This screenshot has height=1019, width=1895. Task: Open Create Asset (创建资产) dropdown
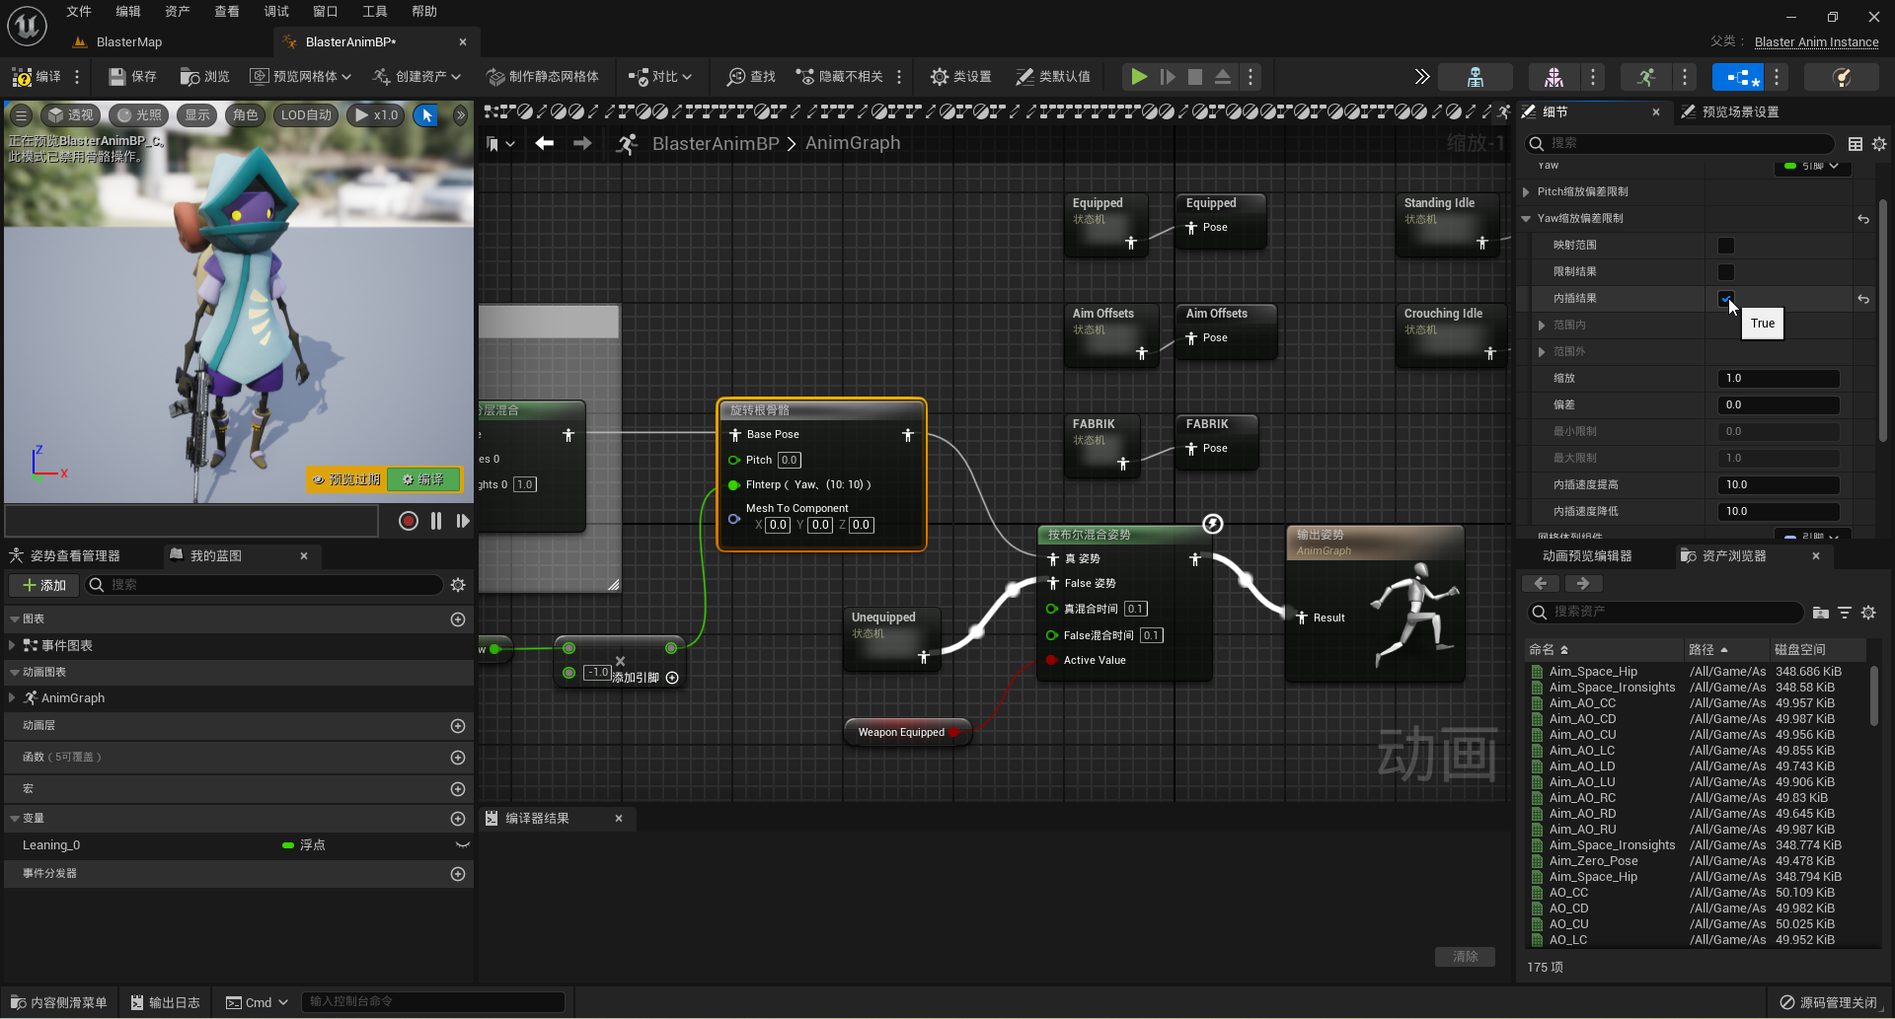point(417,77)
